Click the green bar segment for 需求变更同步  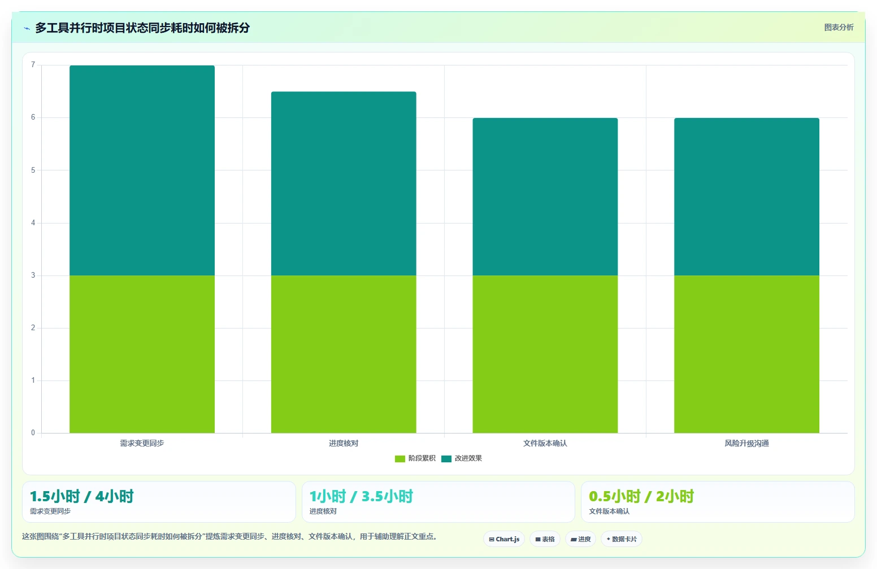click(142, 354)
